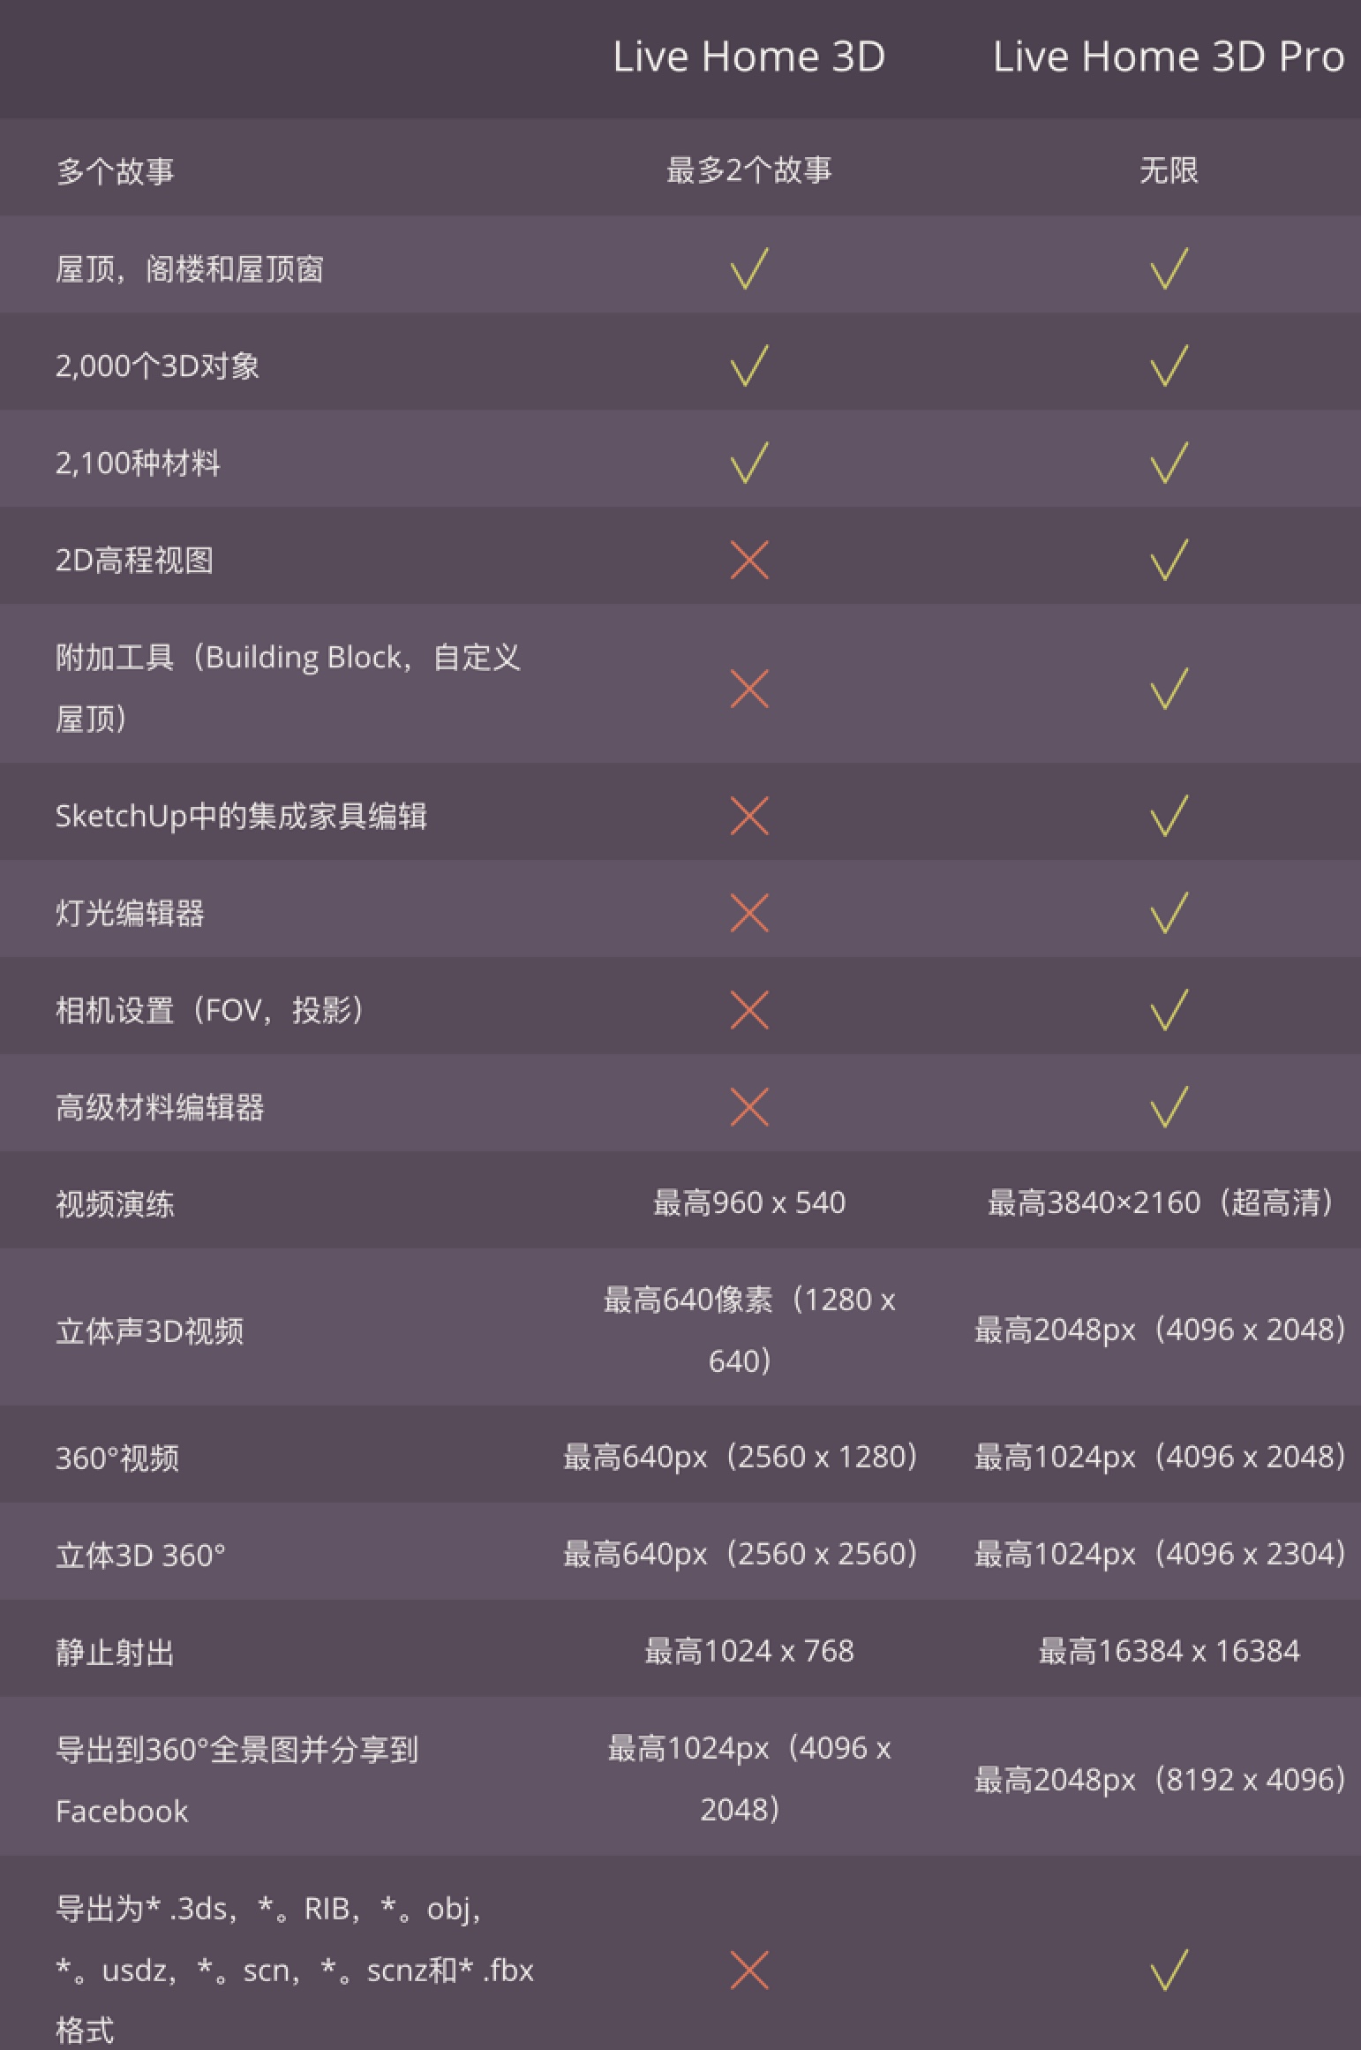Select the Live Home 3D column header
This screenshot has width=1361, height=2050.
[748, 57]
